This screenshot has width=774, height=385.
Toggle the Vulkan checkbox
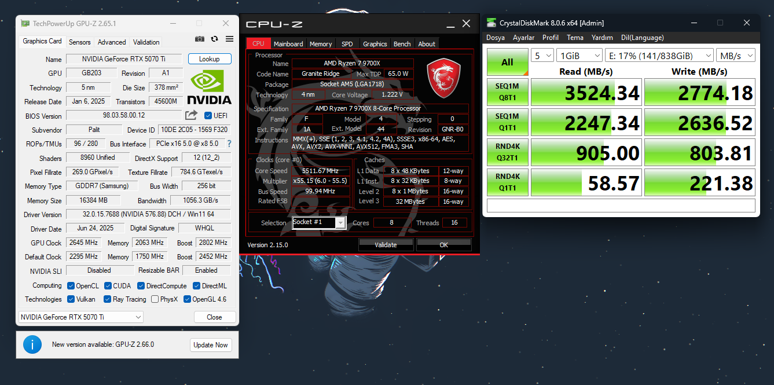pos(71,299)
